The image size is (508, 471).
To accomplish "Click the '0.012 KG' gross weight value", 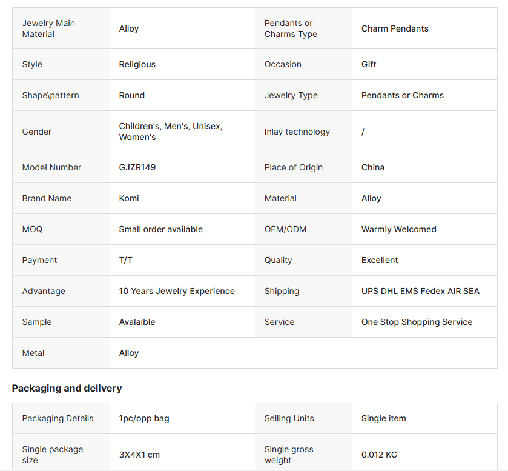I will click(380, 455).
